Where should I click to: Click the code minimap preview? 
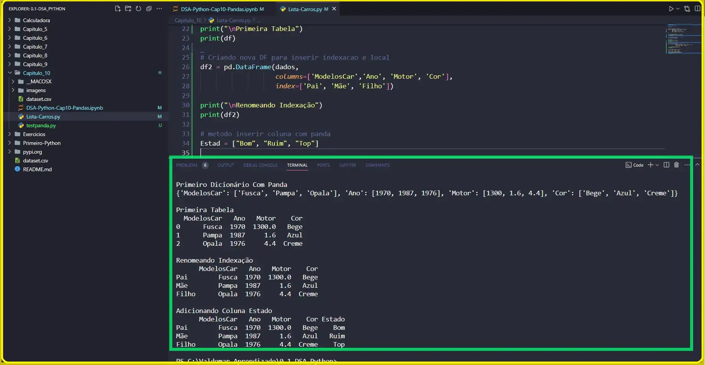(684, 39)
